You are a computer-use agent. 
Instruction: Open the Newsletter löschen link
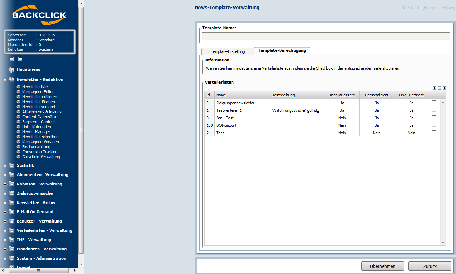(x=38, y=102)
